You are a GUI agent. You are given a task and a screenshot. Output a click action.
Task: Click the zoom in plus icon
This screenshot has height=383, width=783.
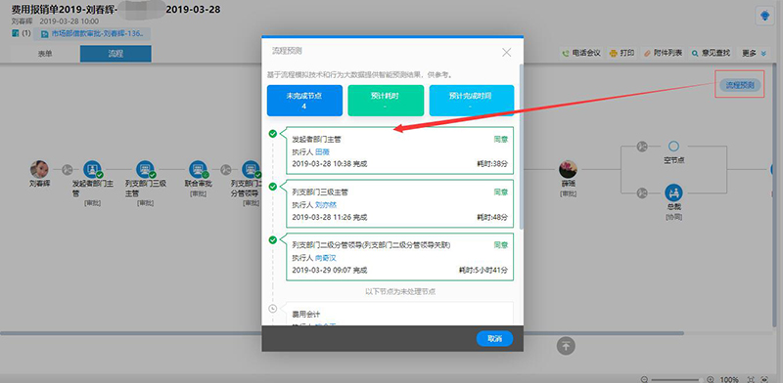click(x=711, y=379)
